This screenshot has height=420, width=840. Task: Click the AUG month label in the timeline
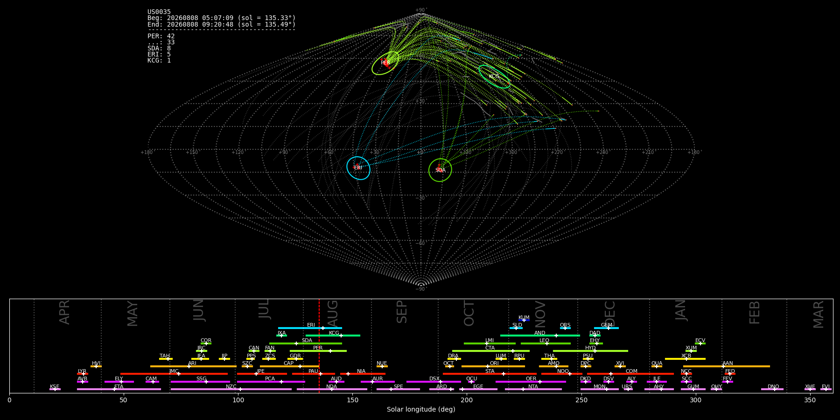tap(333, 312)
